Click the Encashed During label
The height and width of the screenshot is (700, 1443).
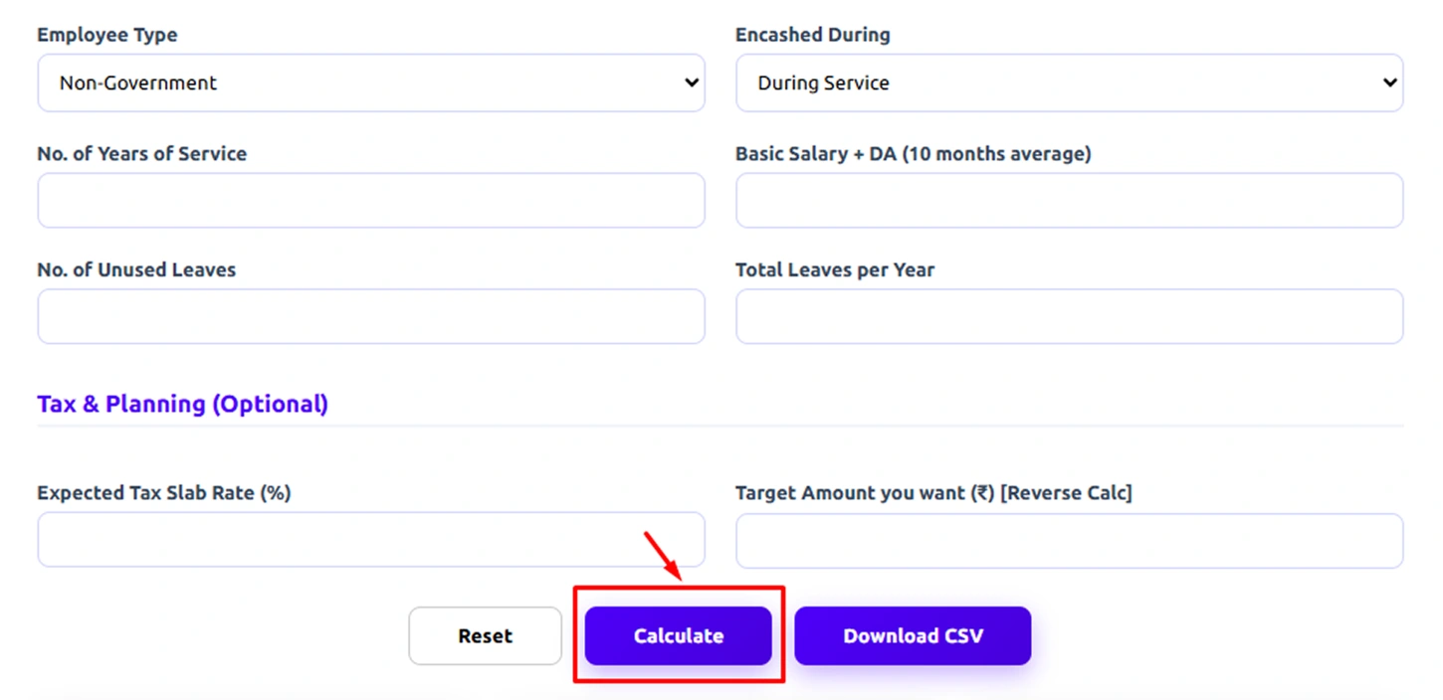812,34
